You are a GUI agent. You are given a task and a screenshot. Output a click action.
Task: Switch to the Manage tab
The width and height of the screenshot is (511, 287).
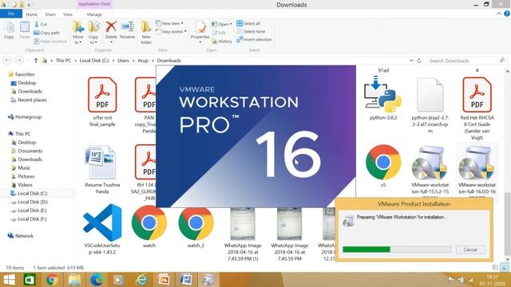coord(94,14)
